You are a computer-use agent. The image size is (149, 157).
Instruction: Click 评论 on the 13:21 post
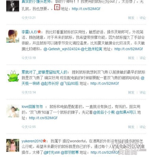142,18
